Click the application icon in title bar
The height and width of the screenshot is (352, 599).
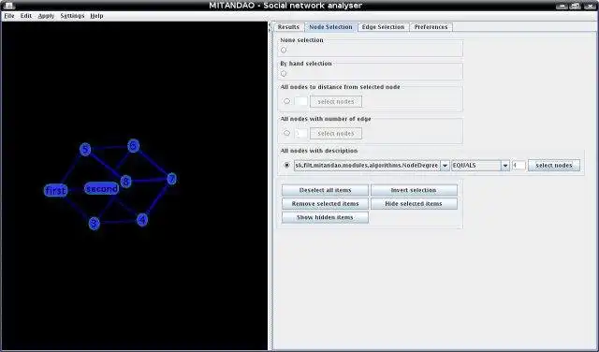tap(8, 6)
